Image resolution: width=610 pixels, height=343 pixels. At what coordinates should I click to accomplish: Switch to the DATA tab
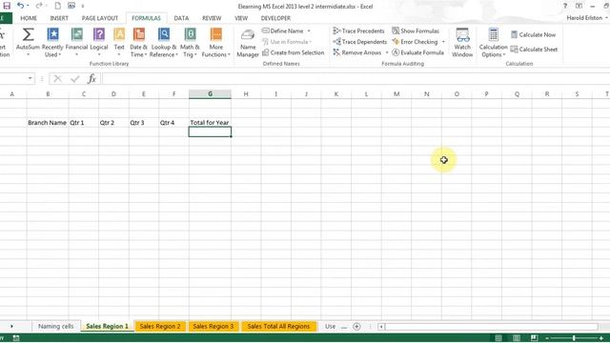click(x=181, y=18)
